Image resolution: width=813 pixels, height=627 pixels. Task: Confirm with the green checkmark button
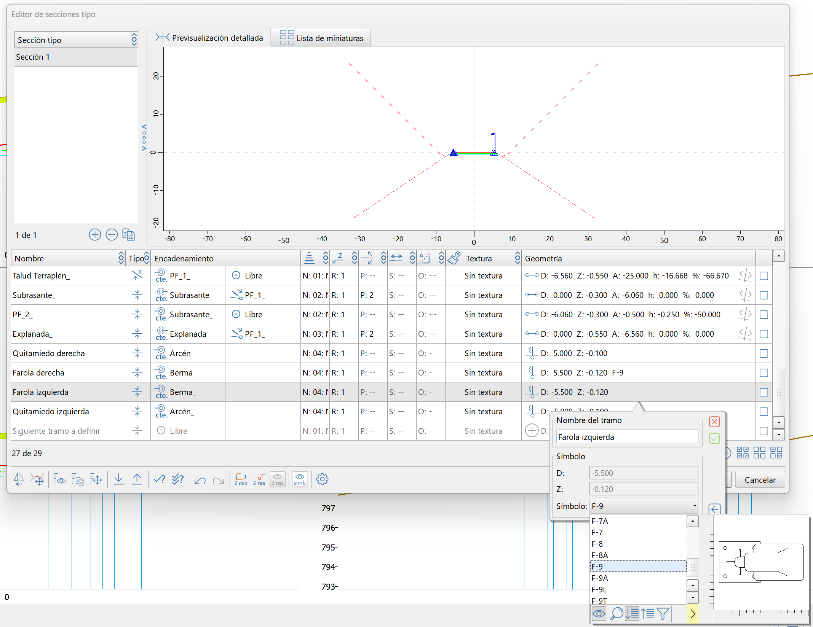click(x=714, y=439)
